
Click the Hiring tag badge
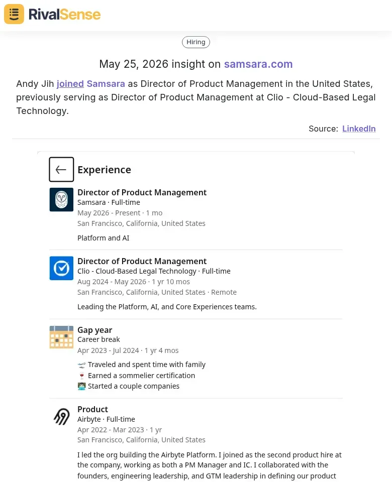[x=196, y=42]
